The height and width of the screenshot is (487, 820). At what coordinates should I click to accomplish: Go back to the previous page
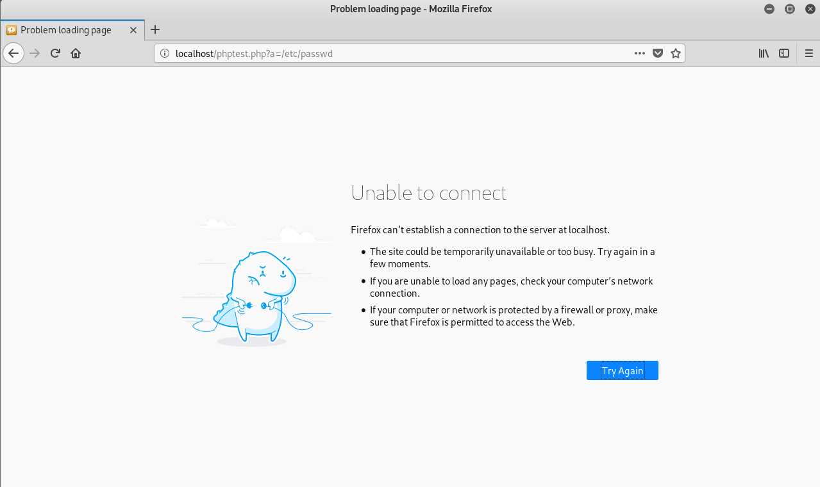[x=13, y=53]
